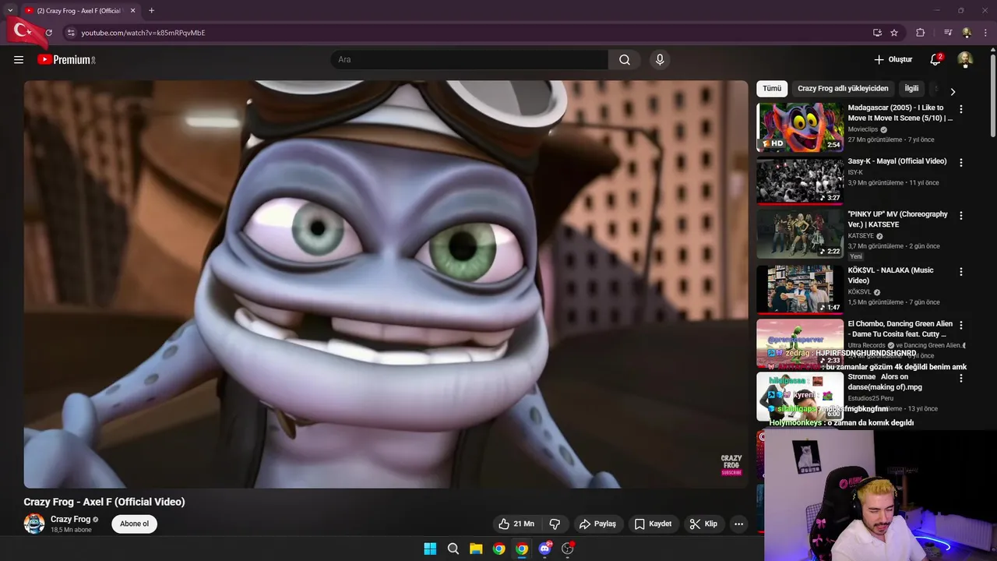Open KÖKSVL - NALAKA music video title

tap(892, 275)
